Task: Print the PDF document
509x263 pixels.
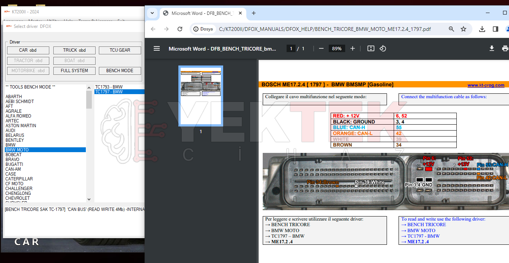Action: (x=505, y=49)
